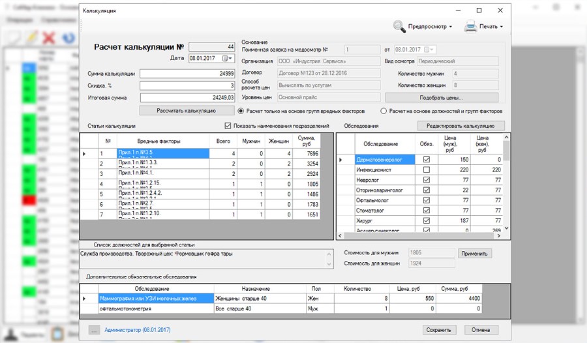
Task: Toggle Показать наименования подразделений checkbox
Action: coord(228,125)
